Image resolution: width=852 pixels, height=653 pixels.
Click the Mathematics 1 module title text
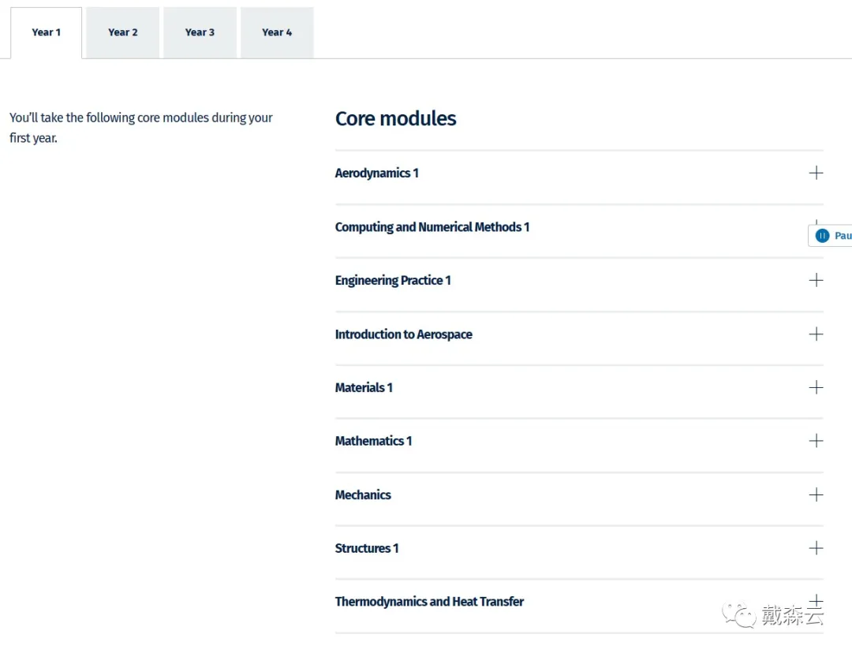[373, 442]
